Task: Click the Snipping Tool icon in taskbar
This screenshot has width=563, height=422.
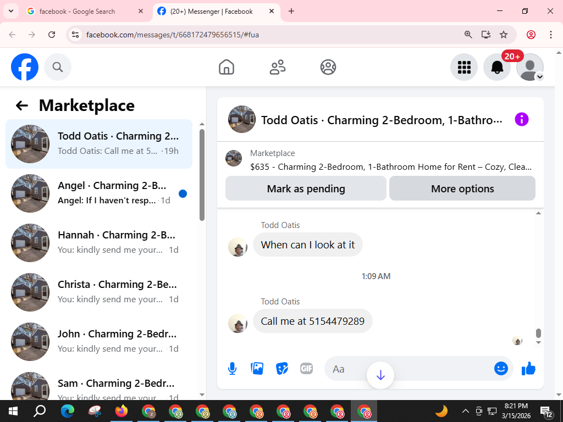Action: [x=95, y=411]
